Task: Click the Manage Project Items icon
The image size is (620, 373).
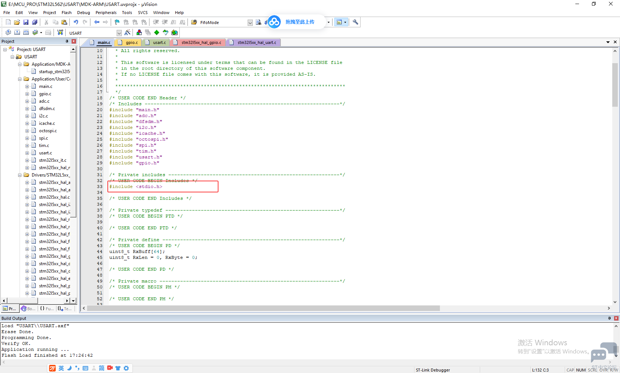Action: pos(139,32)
